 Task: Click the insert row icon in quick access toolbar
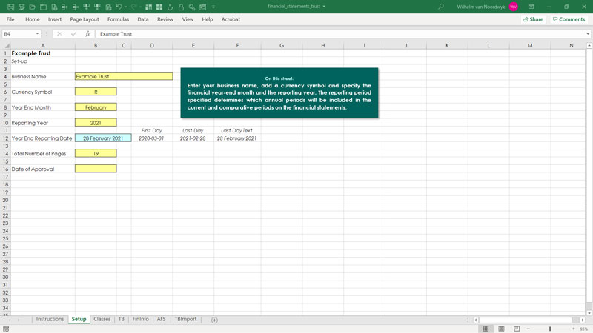click(x=64, y=7)
